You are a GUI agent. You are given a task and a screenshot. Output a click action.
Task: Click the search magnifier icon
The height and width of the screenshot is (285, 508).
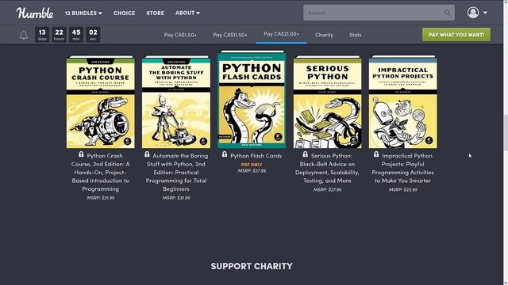[448, 13]
